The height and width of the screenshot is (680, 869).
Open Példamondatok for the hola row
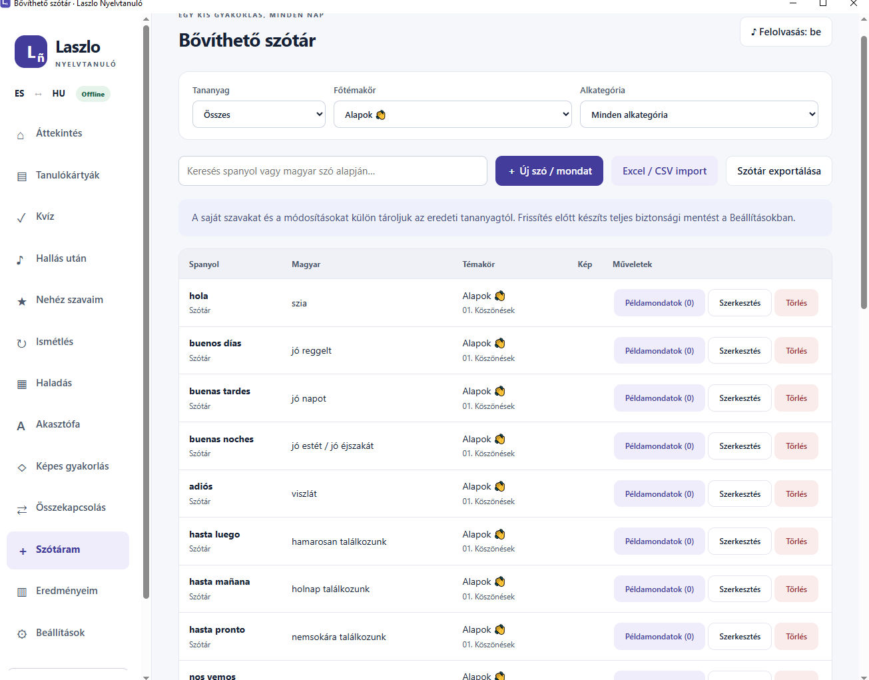click(659, 303)
